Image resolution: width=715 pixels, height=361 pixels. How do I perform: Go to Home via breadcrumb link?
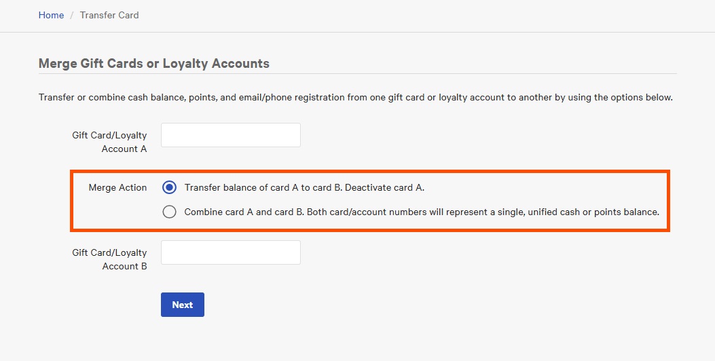tap(51, 15)
